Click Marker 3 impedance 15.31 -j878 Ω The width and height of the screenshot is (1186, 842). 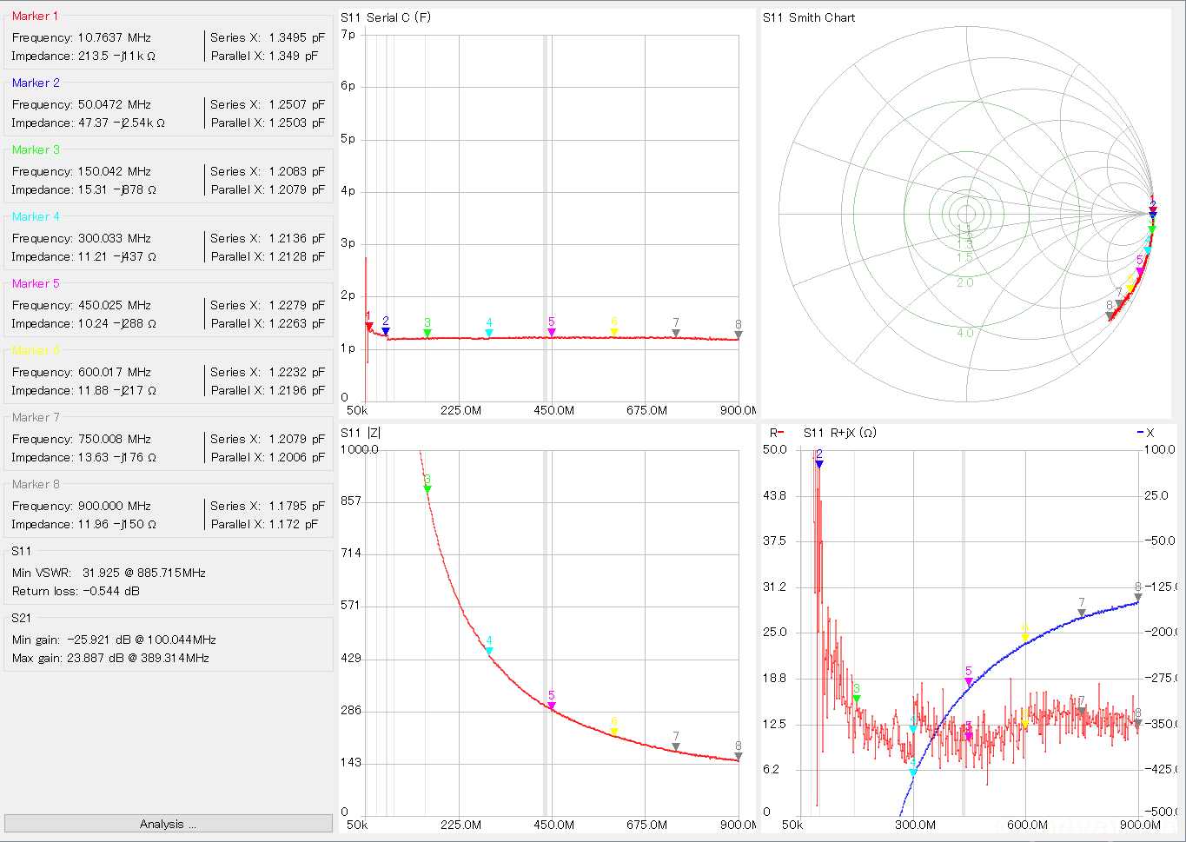(x=117, y=189)
